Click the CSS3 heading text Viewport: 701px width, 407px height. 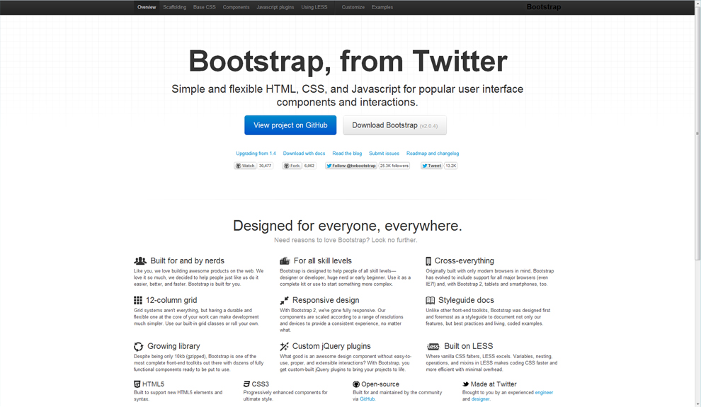260,384
